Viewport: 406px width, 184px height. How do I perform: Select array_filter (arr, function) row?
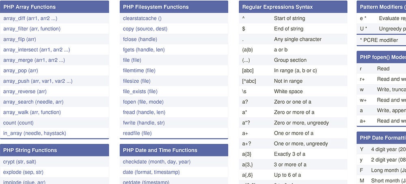pyautogui.click(x=54, y=29)
